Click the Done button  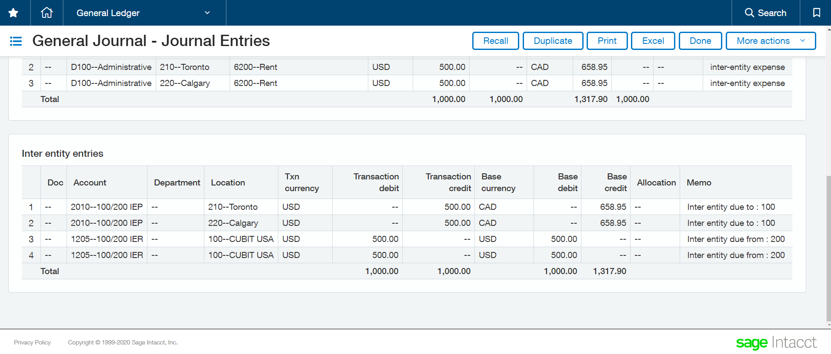tap(700, 41)
